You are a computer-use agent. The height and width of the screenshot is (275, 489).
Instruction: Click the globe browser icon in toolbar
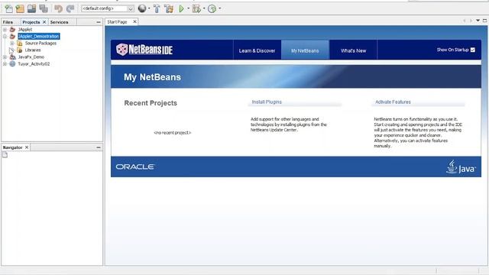coord(142,8)
